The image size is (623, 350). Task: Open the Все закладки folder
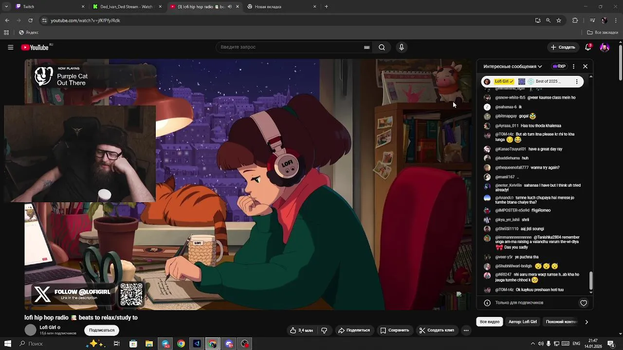click(603, 33)
